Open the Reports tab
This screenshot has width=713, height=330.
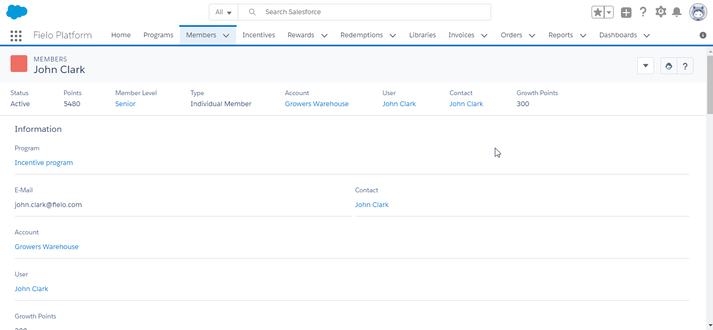561,35
